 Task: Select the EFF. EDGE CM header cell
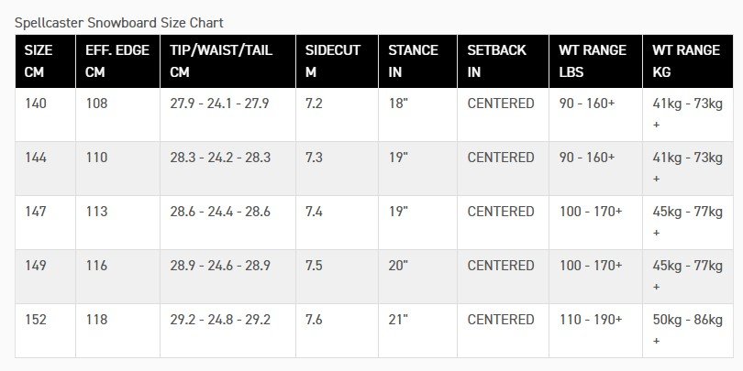[118, 61]
